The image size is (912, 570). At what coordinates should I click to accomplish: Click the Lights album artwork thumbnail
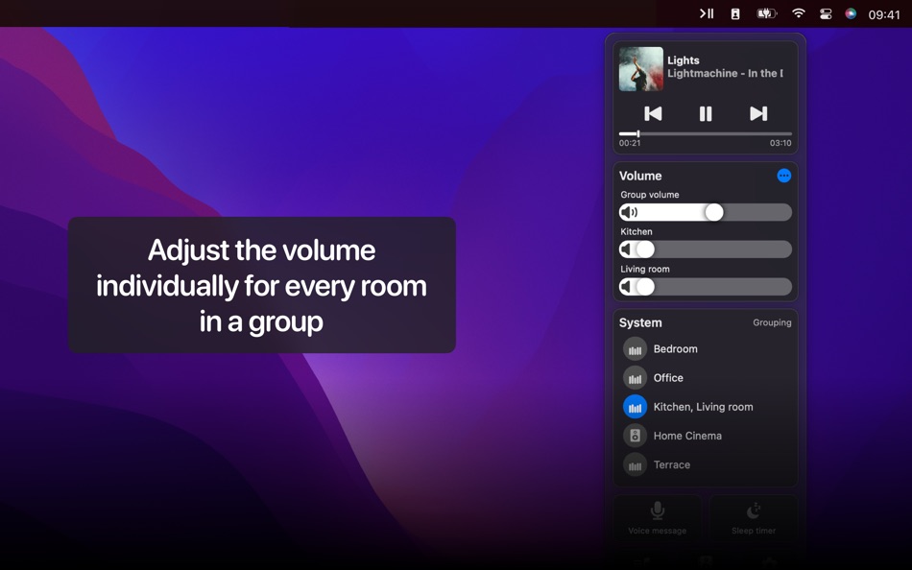point(641,69)
